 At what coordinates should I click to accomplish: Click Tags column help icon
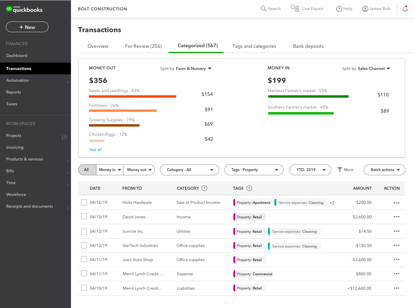point(249,188)
